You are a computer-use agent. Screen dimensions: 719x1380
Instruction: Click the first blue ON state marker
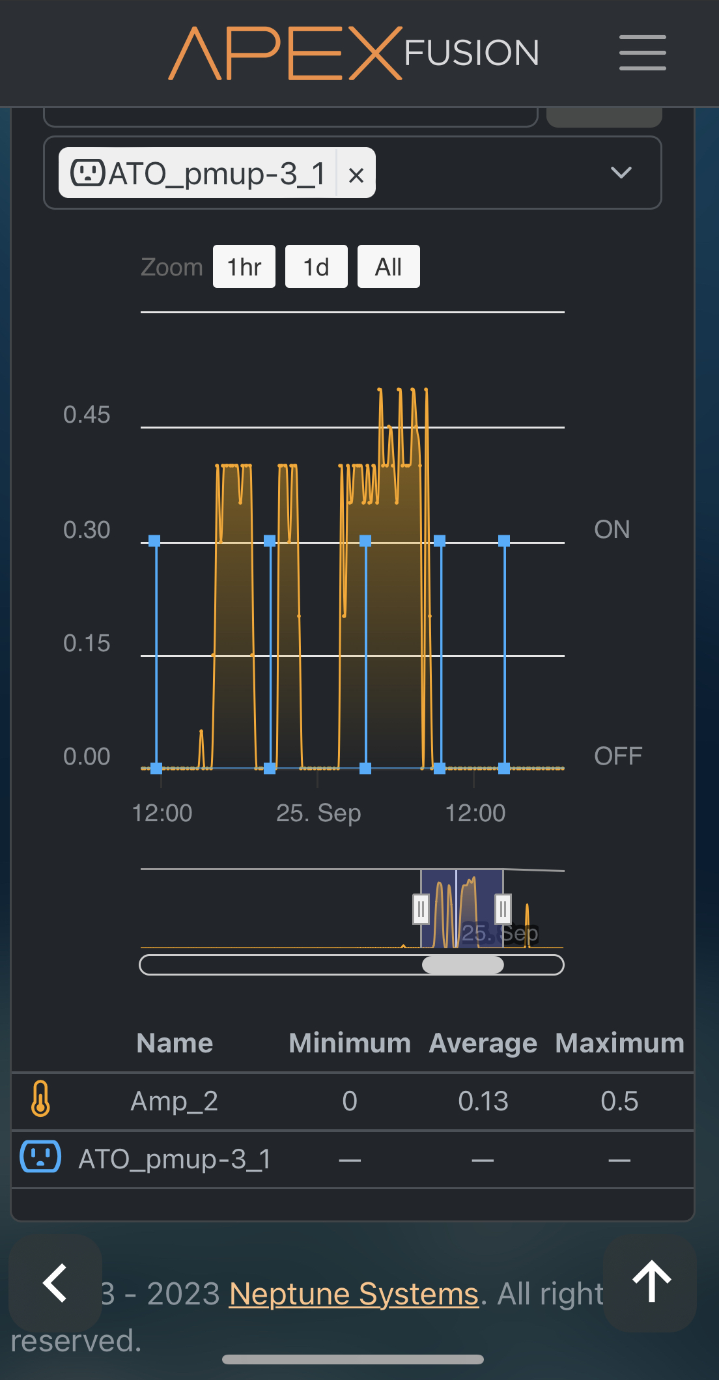point(154,541)
